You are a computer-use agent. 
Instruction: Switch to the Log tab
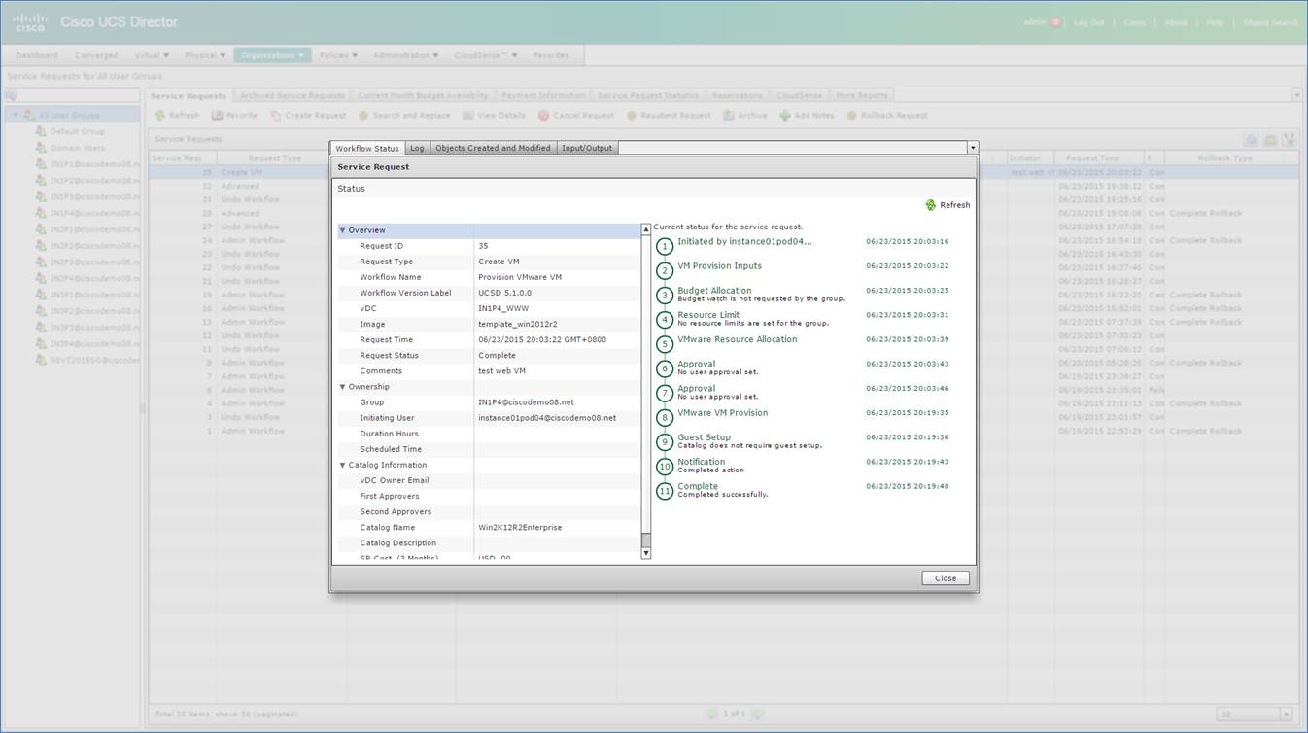417,148
